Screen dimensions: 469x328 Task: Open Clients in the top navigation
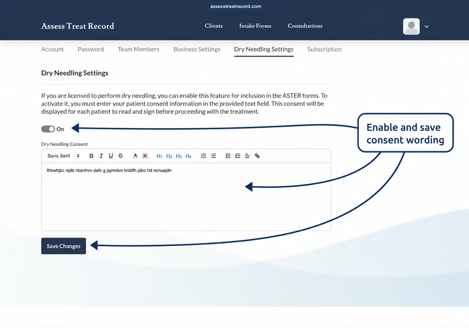214,26
